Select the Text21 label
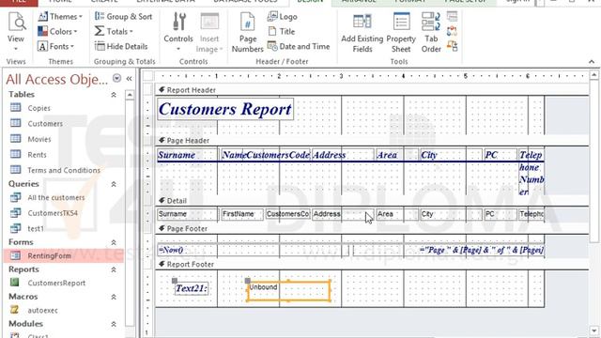601x338 pixels. 192,288
